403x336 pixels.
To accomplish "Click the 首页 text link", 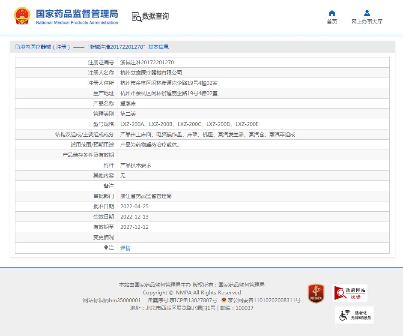I will click(x=332, y=22).
